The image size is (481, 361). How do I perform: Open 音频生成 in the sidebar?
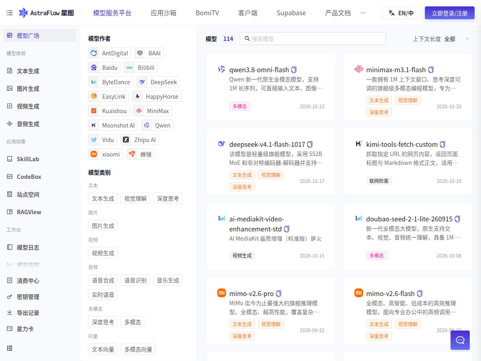(x=40, y=124)
